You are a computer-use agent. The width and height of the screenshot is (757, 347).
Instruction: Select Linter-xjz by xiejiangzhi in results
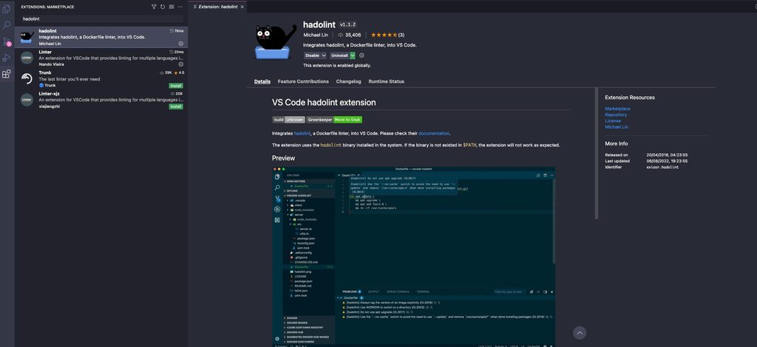101,100
